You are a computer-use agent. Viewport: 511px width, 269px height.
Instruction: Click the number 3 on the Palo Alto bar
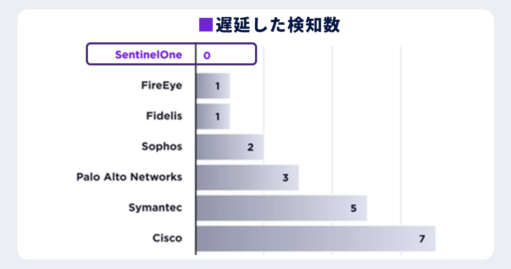pos(285,178)
